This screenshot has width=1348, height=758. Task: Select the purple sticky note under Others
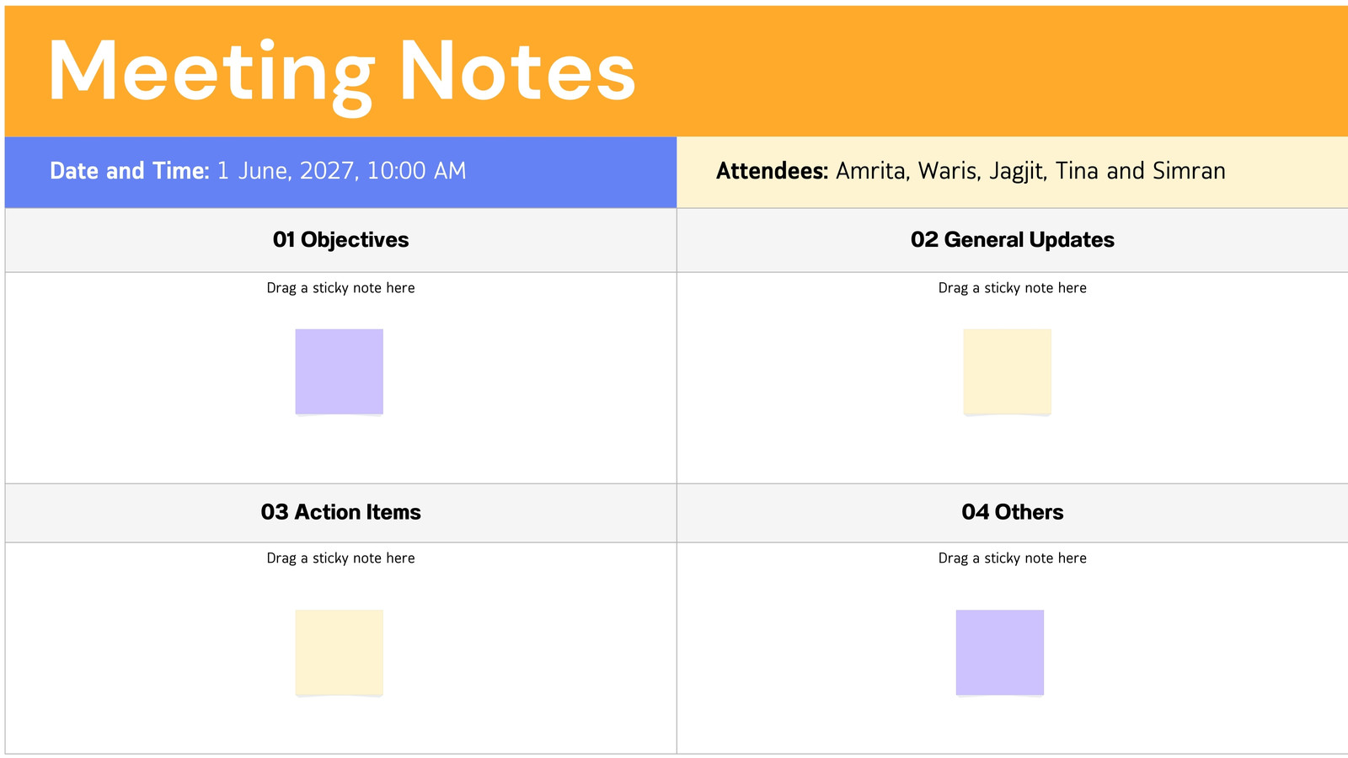point(999,653)
